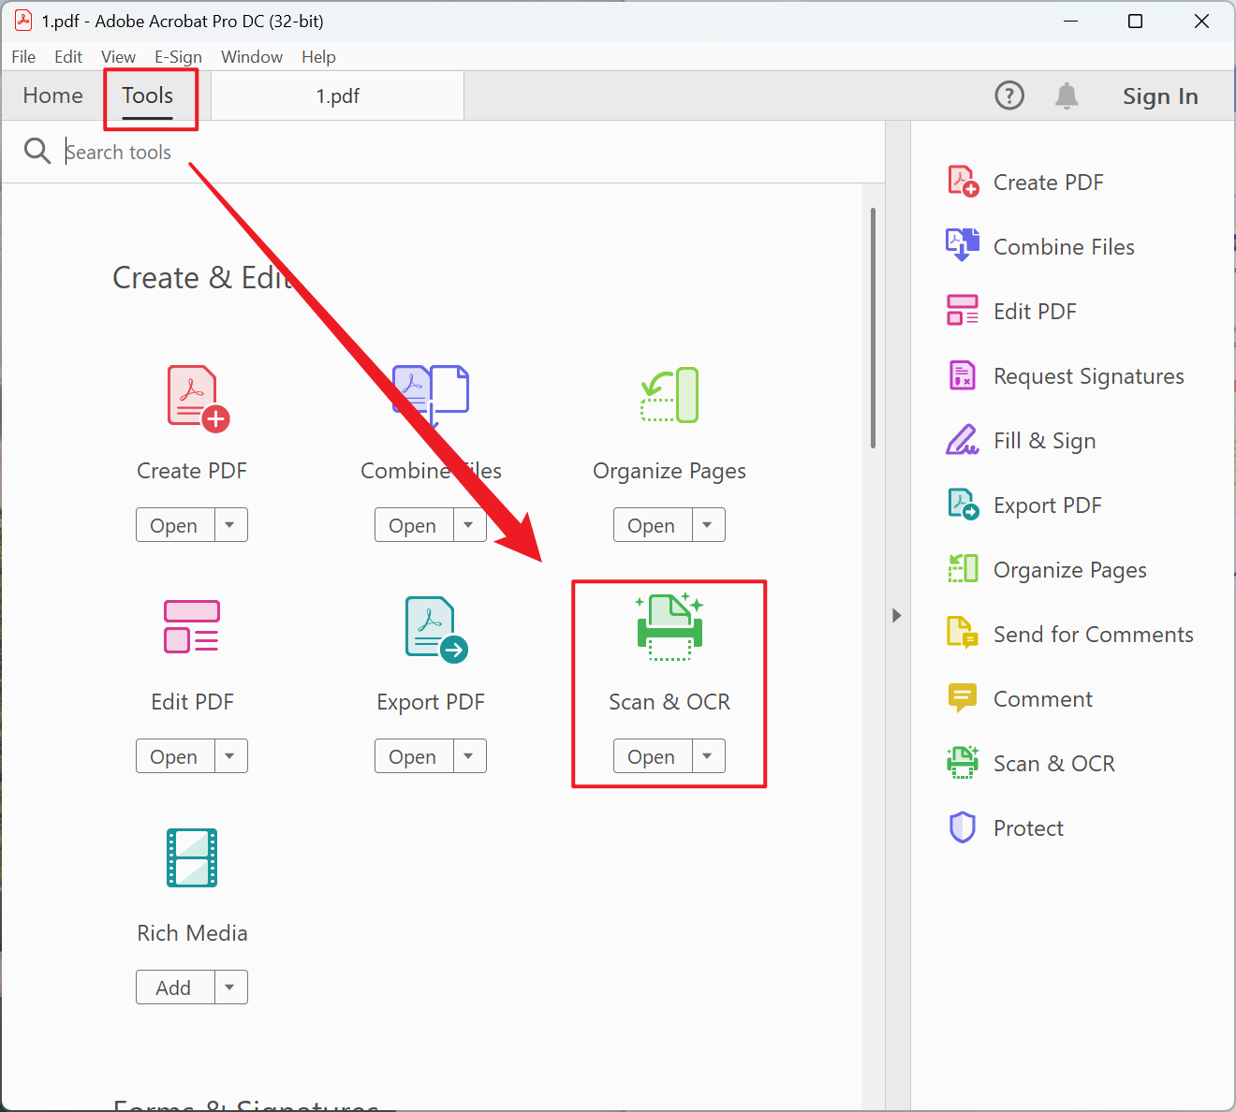Click the help question mark icon

tap(1009, 95)
